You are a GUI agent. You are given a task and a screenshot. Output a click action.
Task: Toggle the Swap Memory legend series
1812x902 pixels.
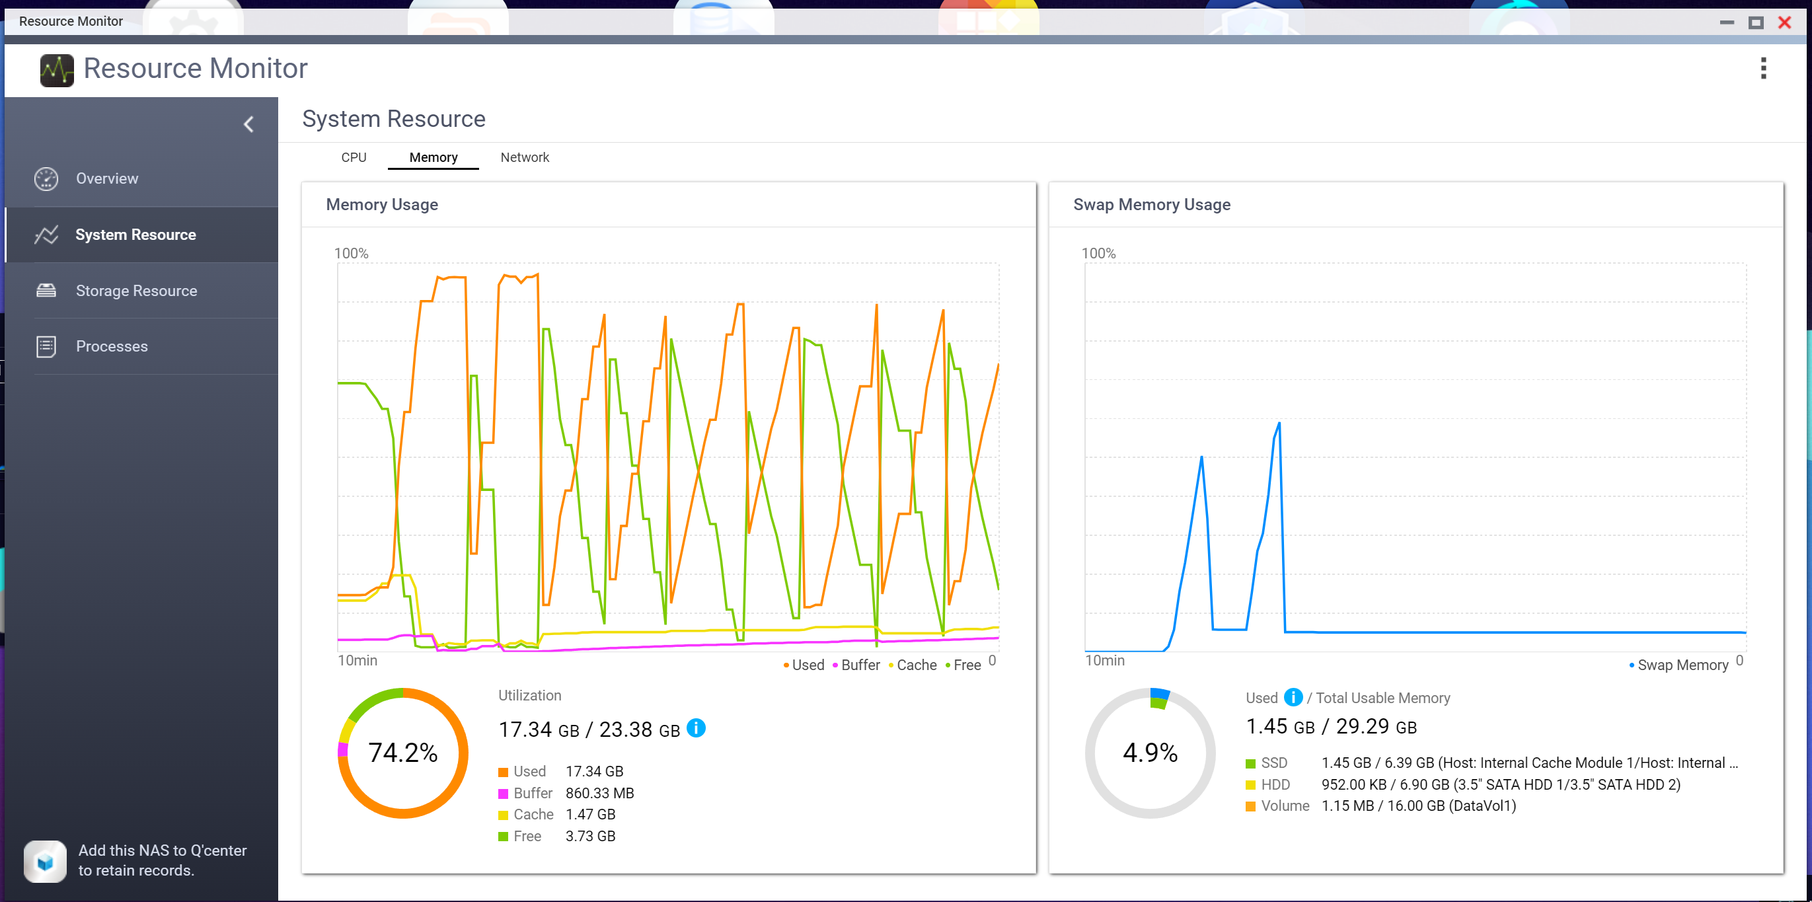click(1681, 665)
